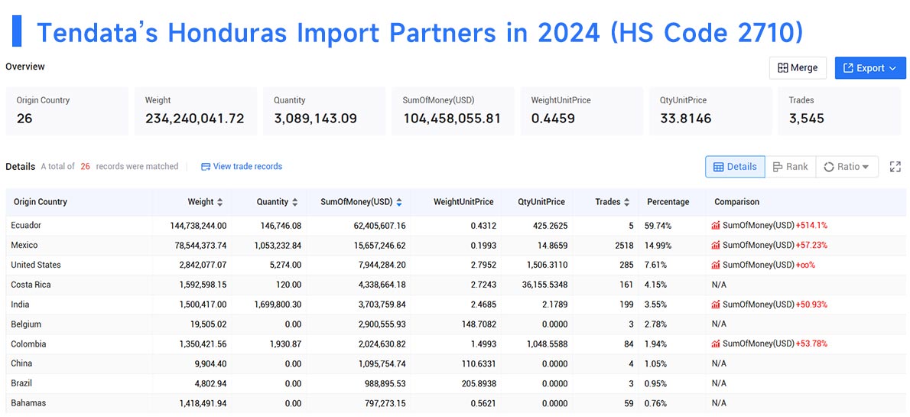
Task: Click SumOfMoney(USD) overview total 104,458,055.81
Action: point(451,119)
